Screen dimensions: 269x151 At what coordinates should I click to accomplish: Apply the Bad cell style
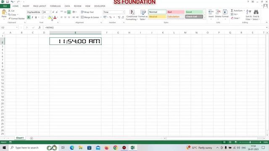176,12
